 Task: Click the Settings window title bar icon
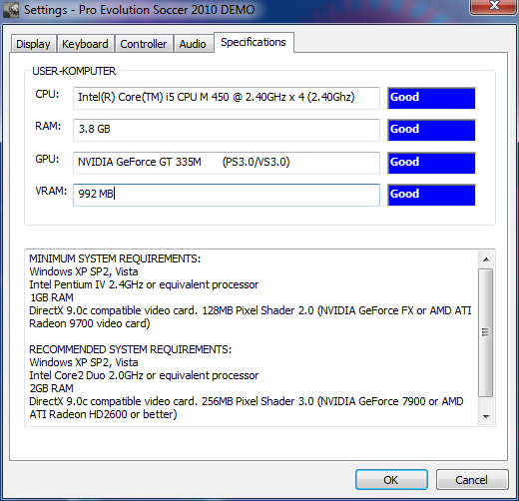point(11,10)
